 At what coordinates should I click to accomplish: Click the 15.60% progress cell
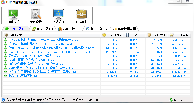(x=134, y=52)
